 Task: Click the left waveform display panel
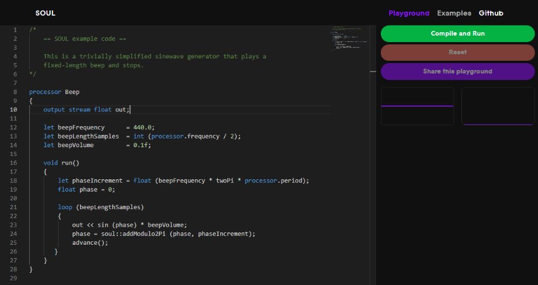point(417,106)
